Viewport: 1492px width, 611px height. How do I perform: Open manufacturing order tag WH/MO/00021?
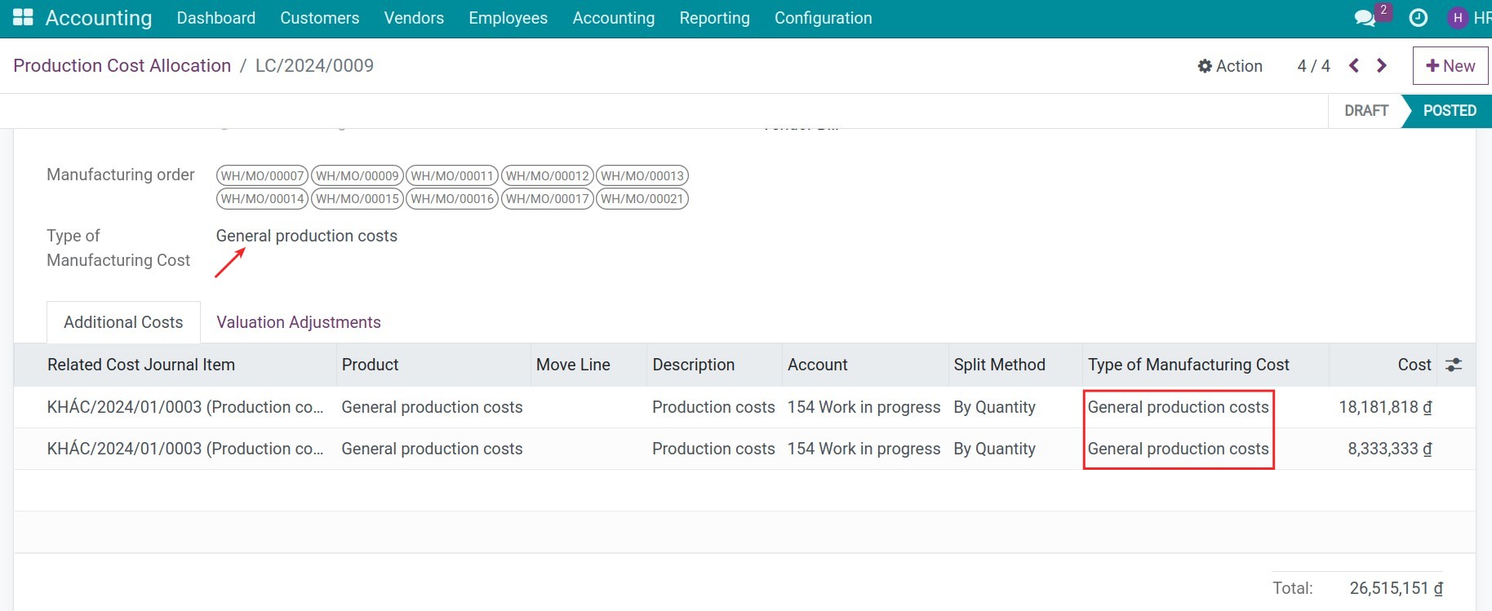[x=642, y=198]
